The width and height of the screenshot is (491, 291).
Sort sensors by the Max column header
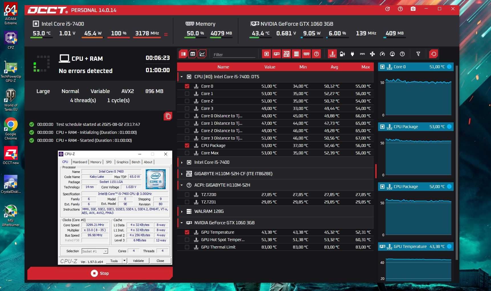click(366, 67)
